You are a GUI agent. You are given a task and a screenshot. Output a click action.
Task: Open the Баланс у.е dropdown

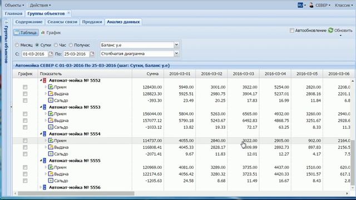pyautogui.click(x=176, y=45)
